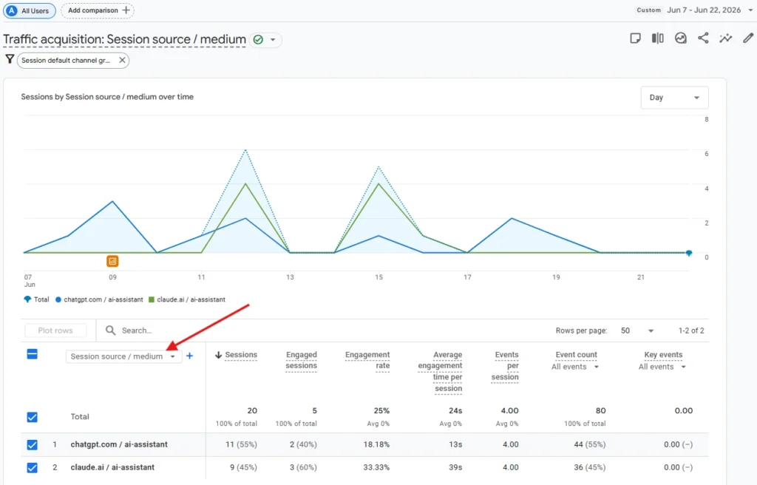This screenshot has width=757, height=485.
Task: Click the All Users segment chip
Action: click(x=30, y=10)
